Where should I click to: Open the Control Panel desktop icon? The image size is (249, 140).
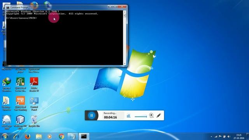click(34, 103)
